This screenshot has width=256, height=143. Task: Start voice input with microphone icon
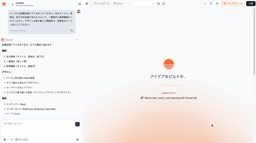coord(78,140)
